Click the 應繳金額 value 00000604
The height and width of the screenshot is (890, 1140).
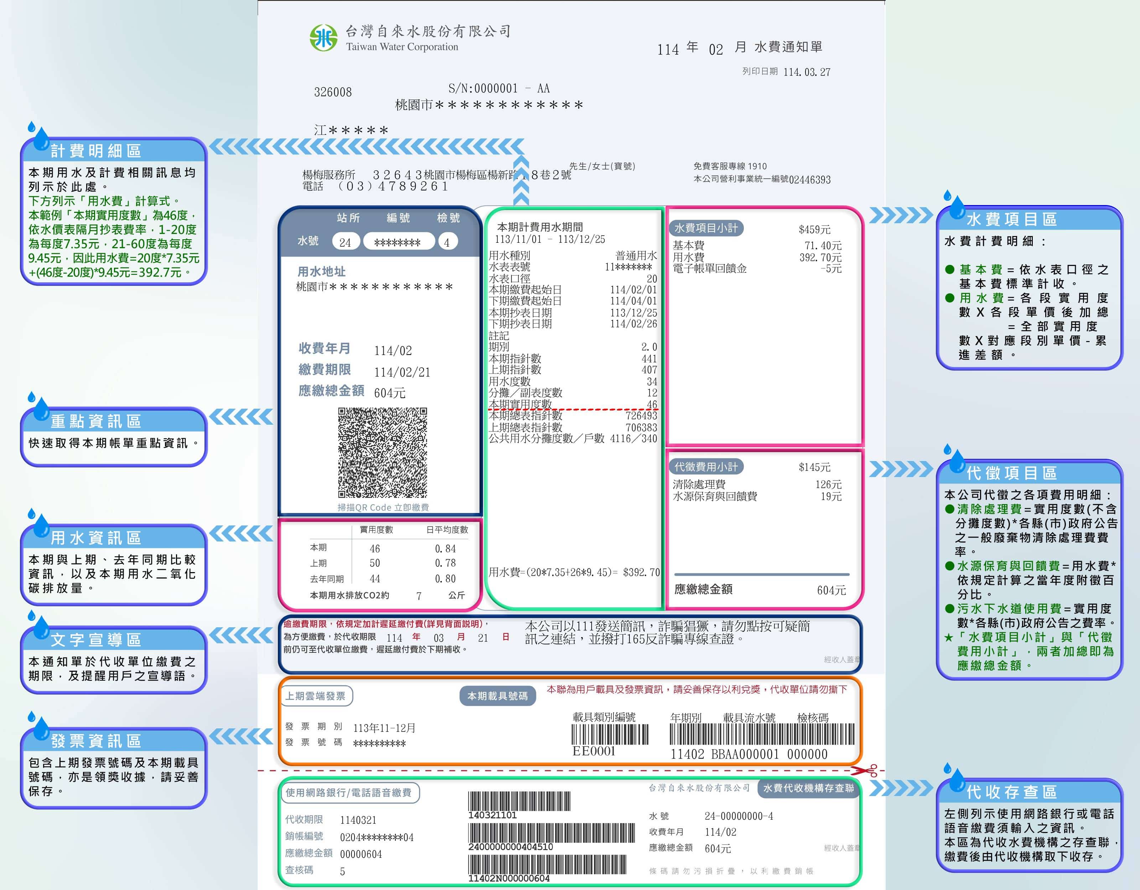361,854
